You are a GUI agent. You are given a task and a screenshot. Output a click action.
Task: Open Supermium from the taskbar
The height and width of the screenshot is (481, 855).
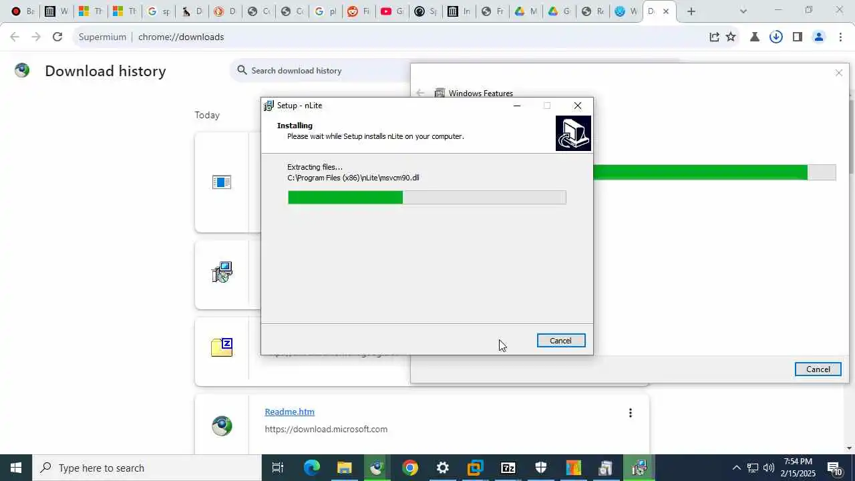click(377, 468)
